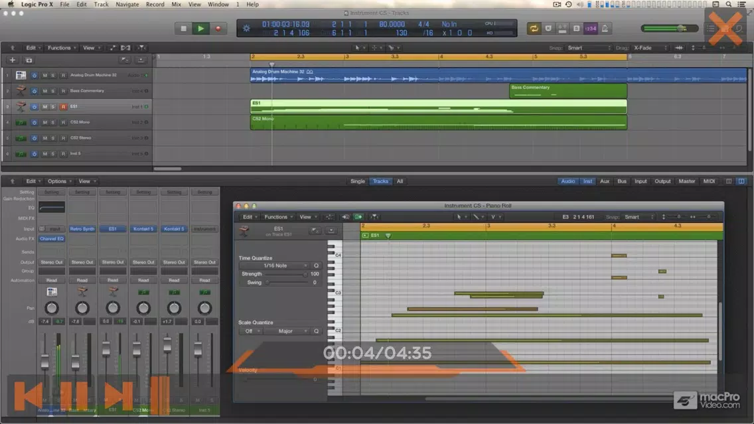Open mixer Options menu
This screenshot has width=754, height=424.
click(x=59, y=181)
